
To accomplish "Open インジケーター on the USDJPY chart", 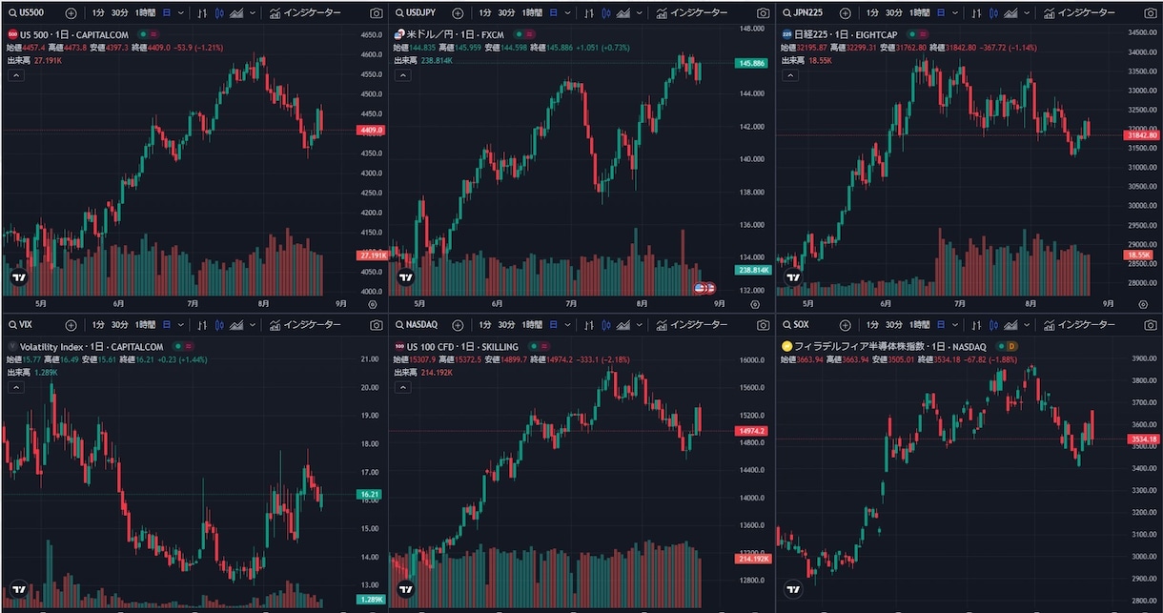I will point(691,13).
